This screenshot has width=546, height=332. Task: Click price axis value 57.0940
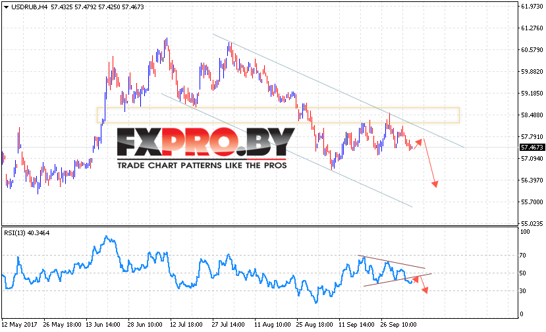pos(532,159)
